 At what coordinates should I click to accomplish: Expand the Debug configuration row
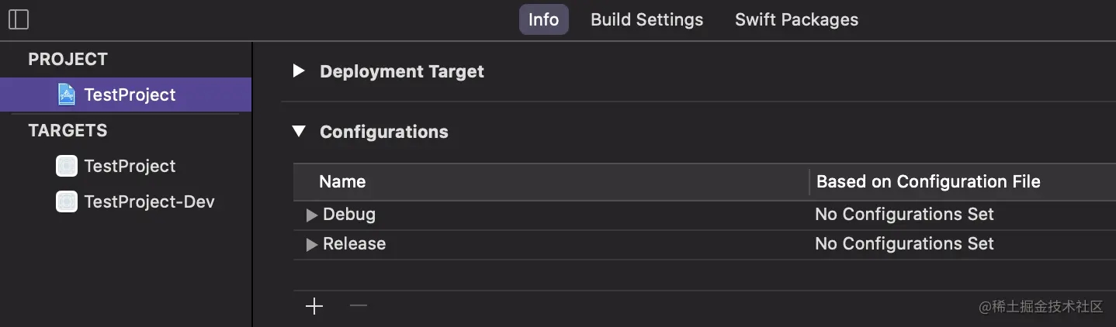[312, 215]
